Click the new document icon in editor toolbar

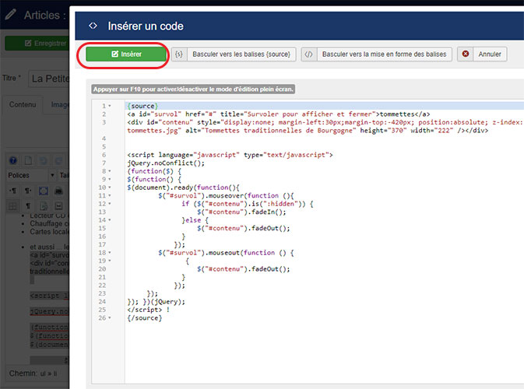tap(28, 160)
